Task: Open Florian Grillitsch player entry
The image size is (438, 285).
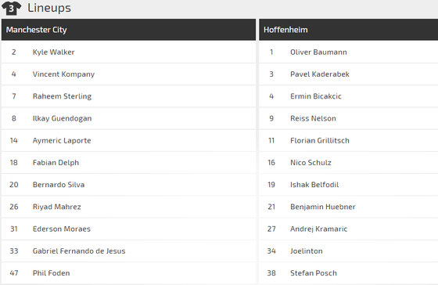Action: tap(320, 140)
